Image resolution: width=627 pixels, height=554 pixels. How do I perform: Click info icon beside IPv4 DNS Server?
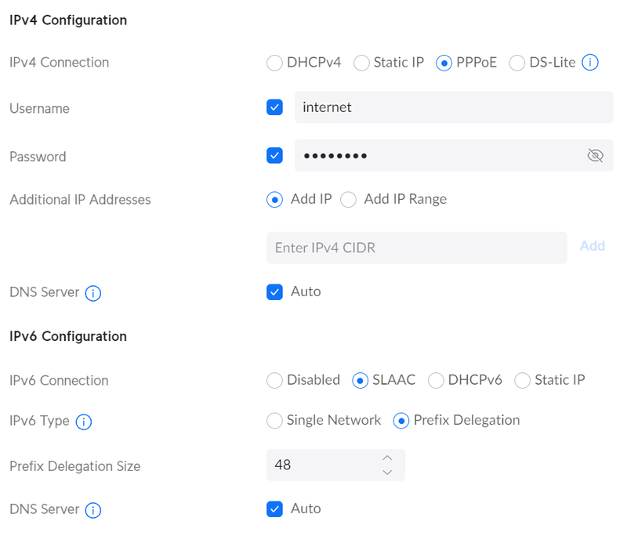coord(92,293)
